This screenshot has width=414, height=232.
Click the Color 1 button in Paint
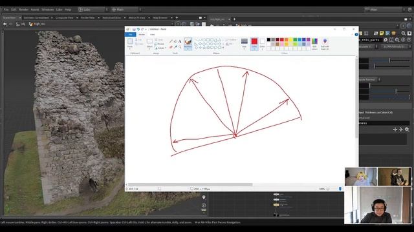coord(254,44)
